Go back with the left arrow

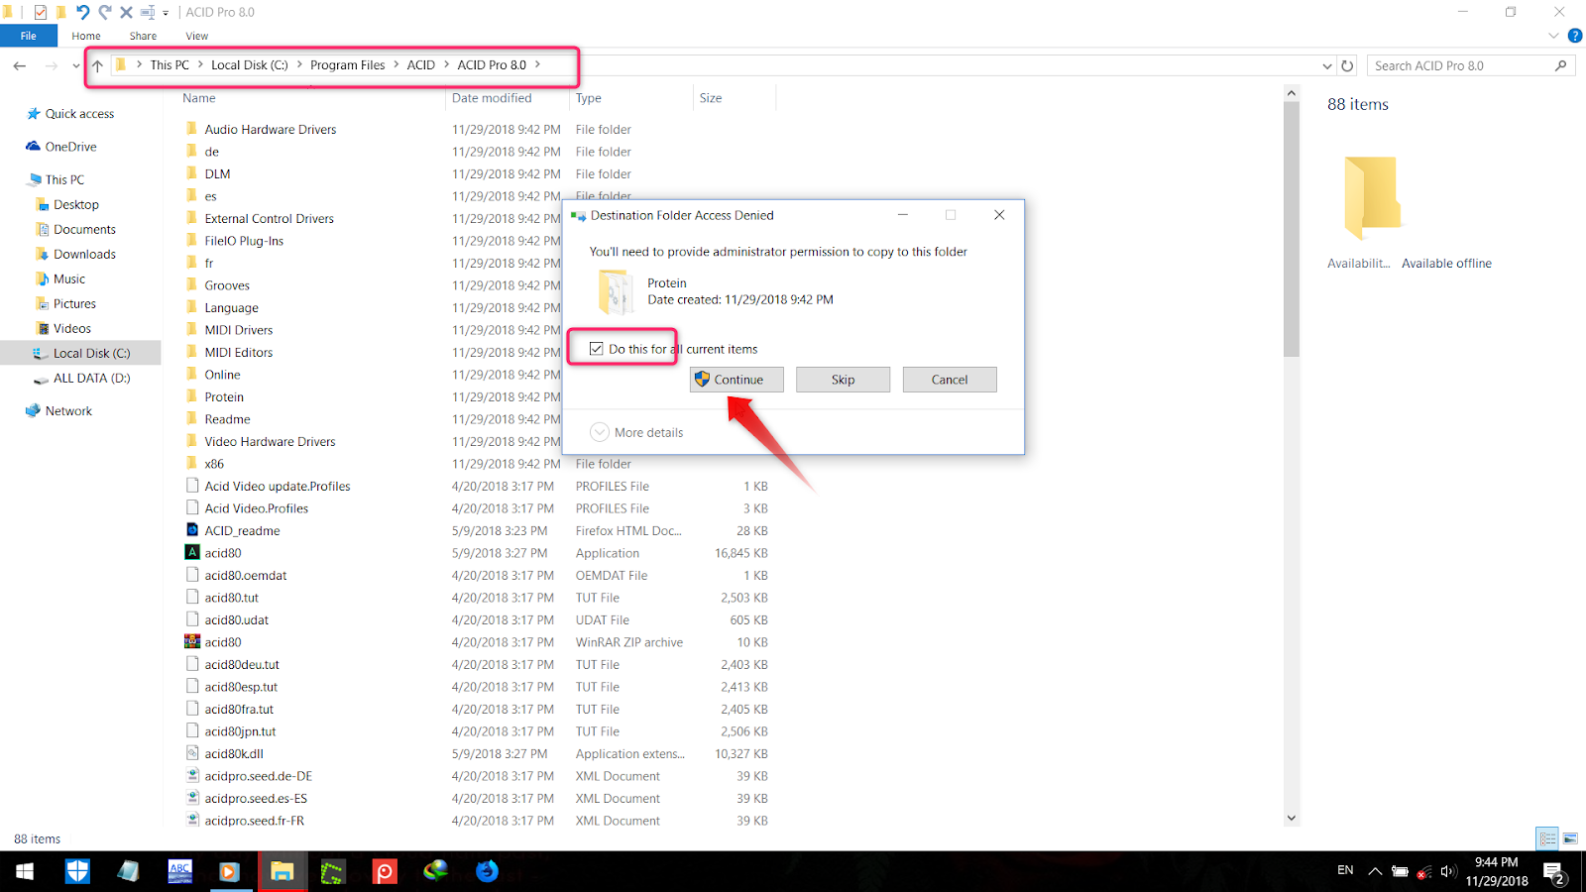(20, 65)
